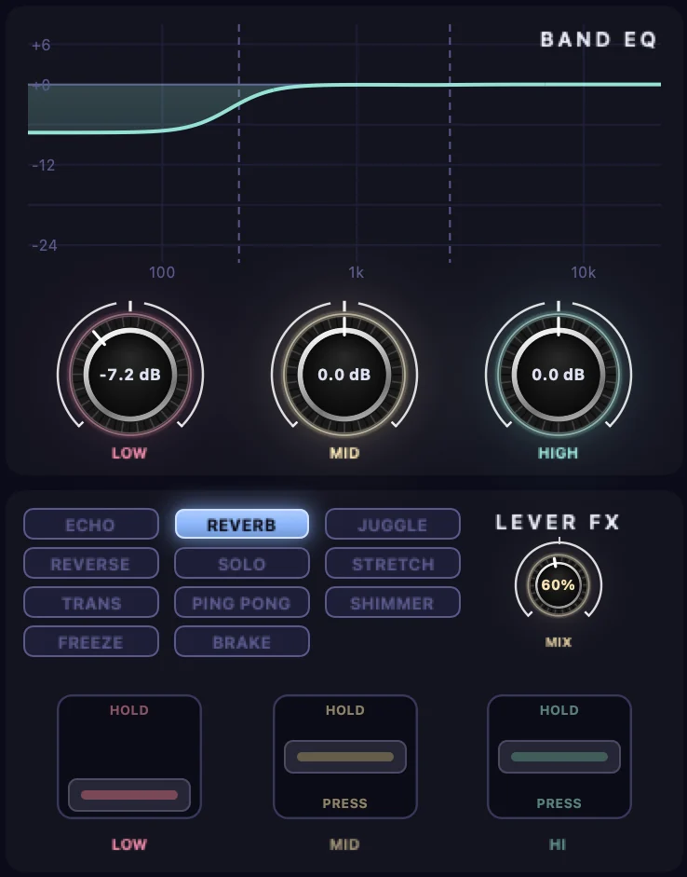Click the BAND EQ title
Screen dimensions: 687x877
[599, 40]
